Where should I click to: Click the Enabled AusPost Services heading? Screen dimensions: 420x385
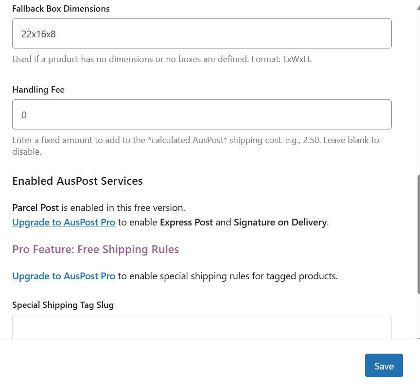[77, 181]
